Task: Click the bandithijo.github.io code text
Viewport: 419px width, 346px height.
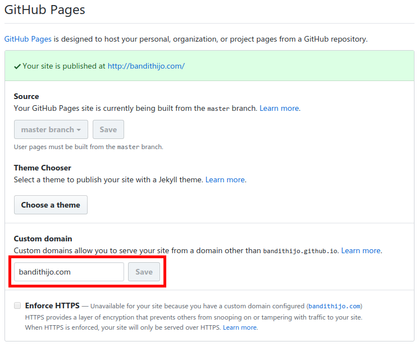Action: (300, 251)
